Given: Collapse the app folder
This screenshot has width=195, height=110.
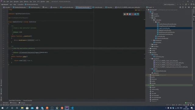Looking at the screenshot, I should coord(148,12).
